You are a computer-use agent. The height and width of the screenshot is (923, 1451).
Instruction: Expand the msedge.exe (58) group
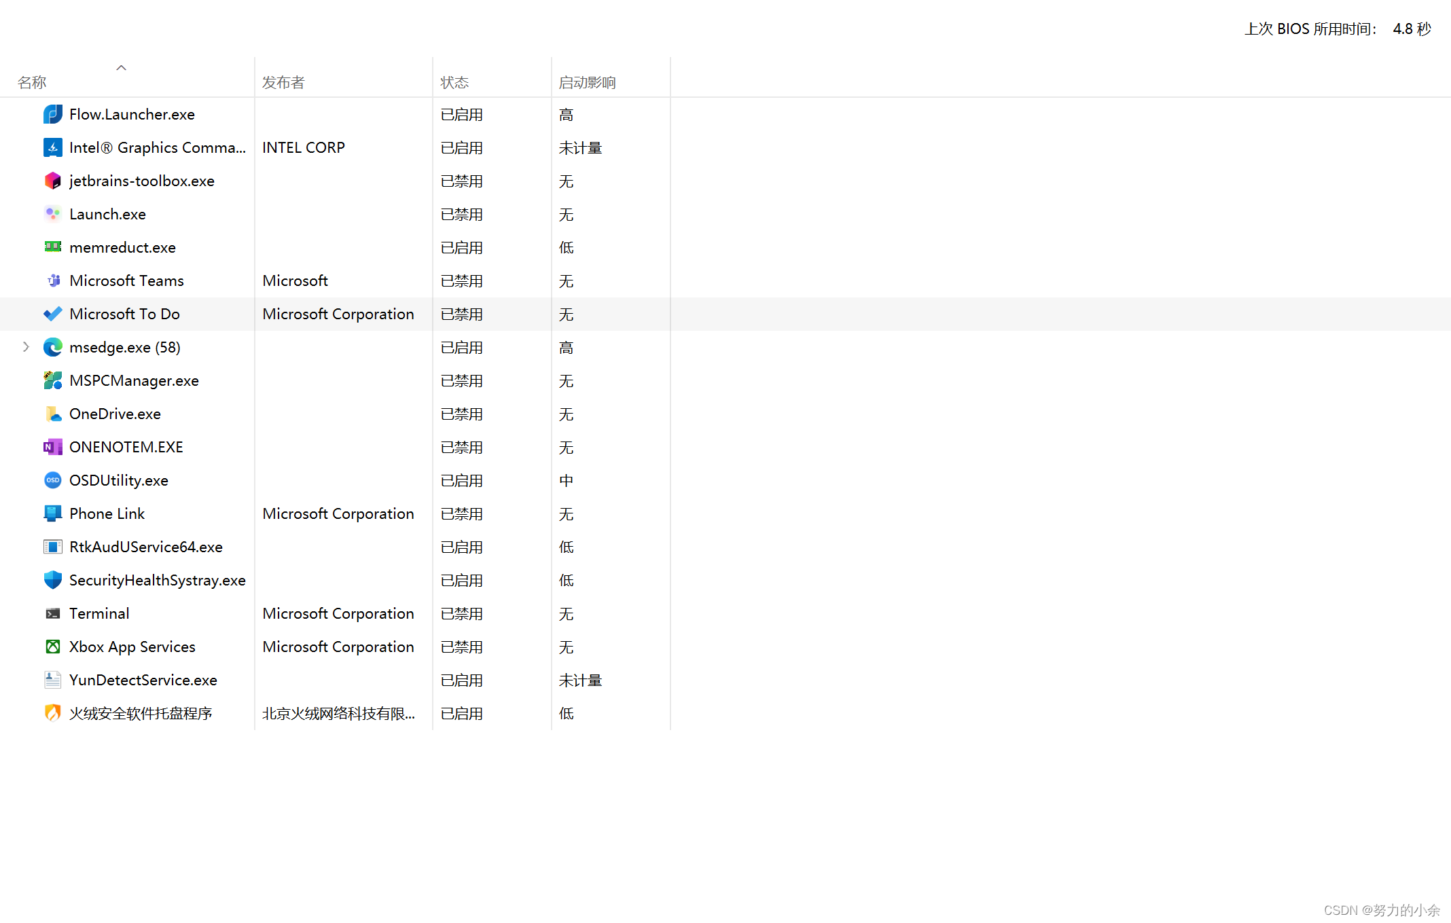tap(26, 347)
